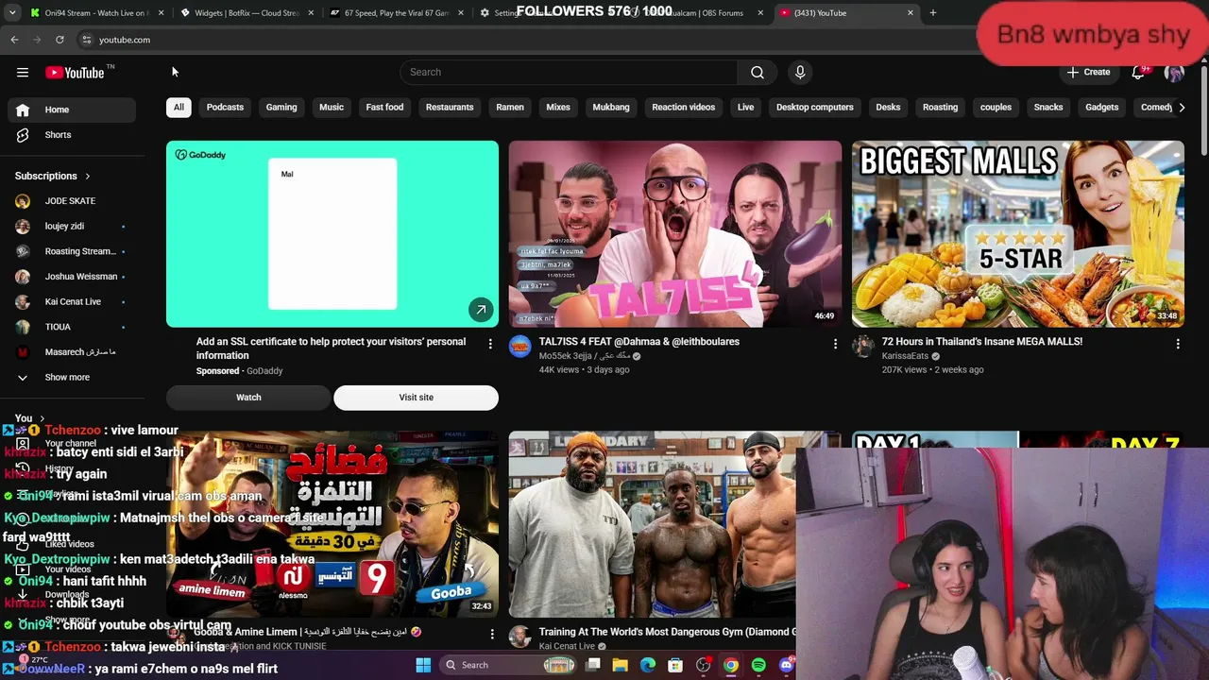Select the Reaction videos chip
Screen dimensions: 1209x680
click(x=684, y=108)
